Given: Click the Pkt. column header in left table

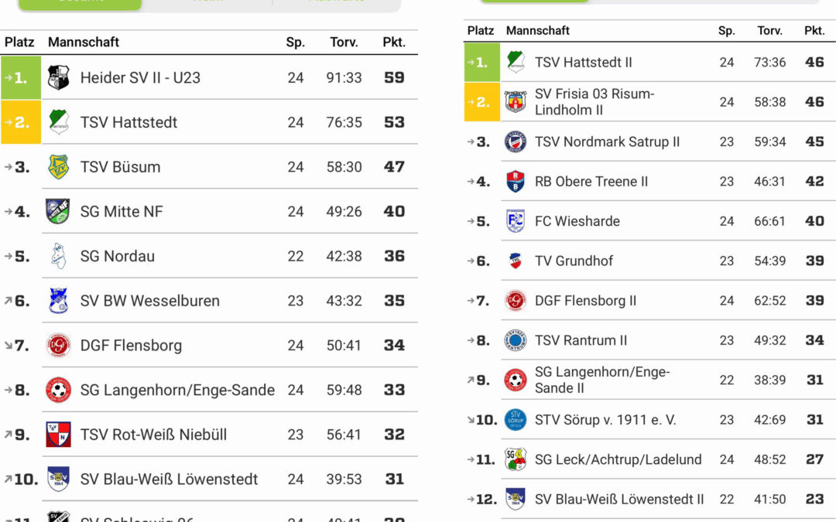Looking at the screenshot, I should click(x=394, y=42).
